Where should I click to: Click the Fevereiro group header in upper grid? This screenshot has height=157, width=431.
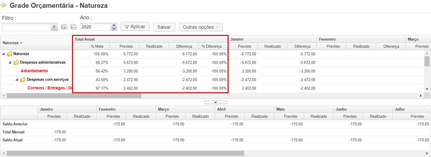point(361,39)
